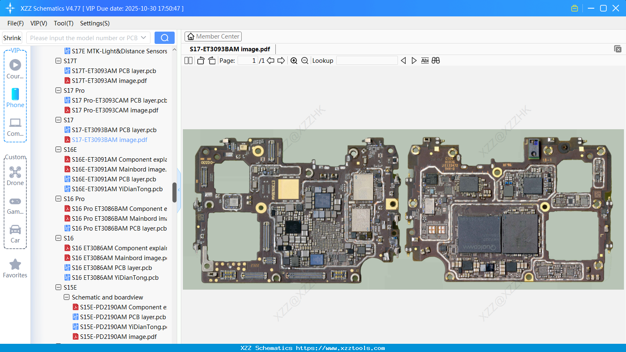Open the Favorites star panel

tap(15, 264)
